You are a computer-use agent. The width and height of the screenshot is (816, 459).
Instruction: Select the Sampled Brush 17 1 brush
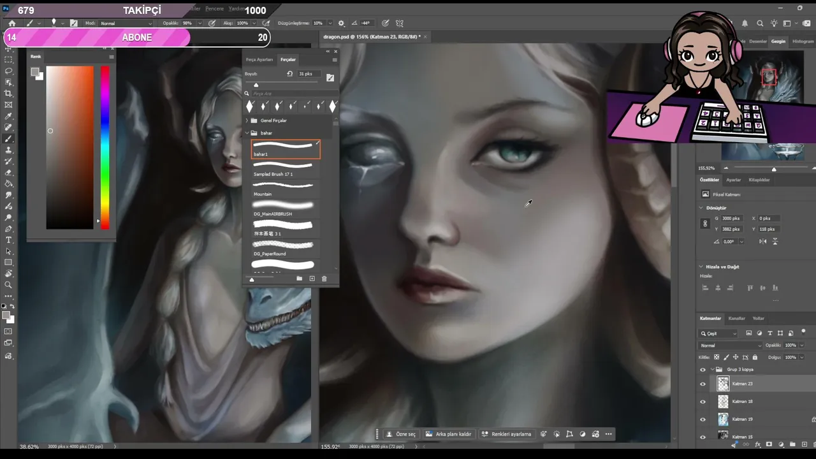[286, 170]
